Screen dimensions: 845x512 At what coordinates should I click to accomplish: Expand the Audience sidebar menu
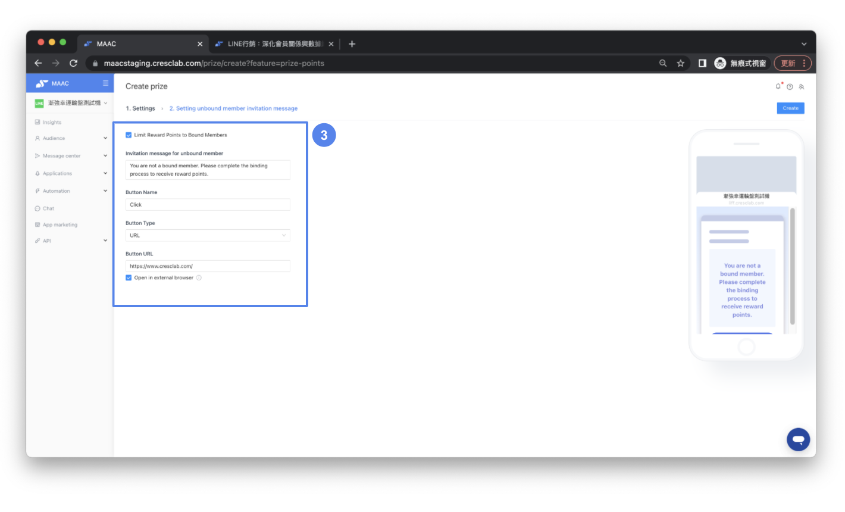[70, 138]
